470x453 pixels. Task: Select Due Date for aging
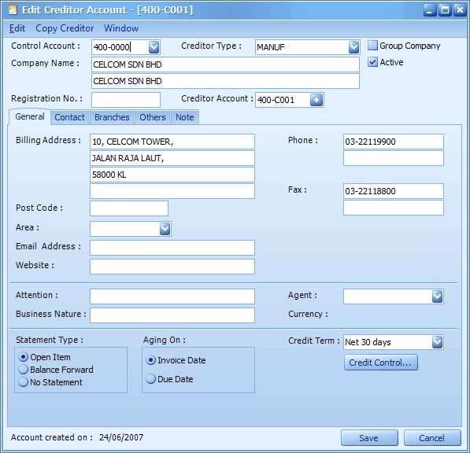[151, 379]
